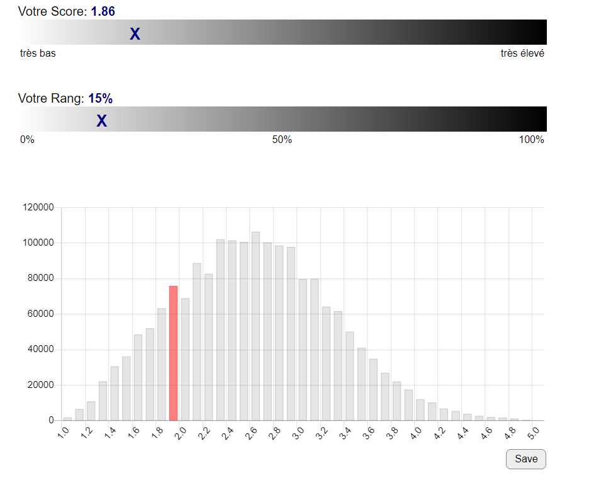Click the 1.0 x-axis label

pyautogui.click(x=64, y=435)
